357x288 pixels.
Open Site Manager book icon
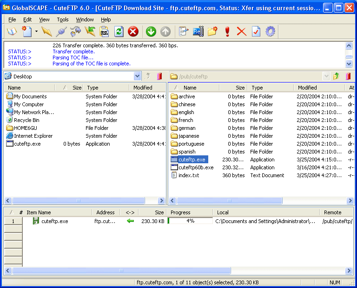tap(12, 32)
